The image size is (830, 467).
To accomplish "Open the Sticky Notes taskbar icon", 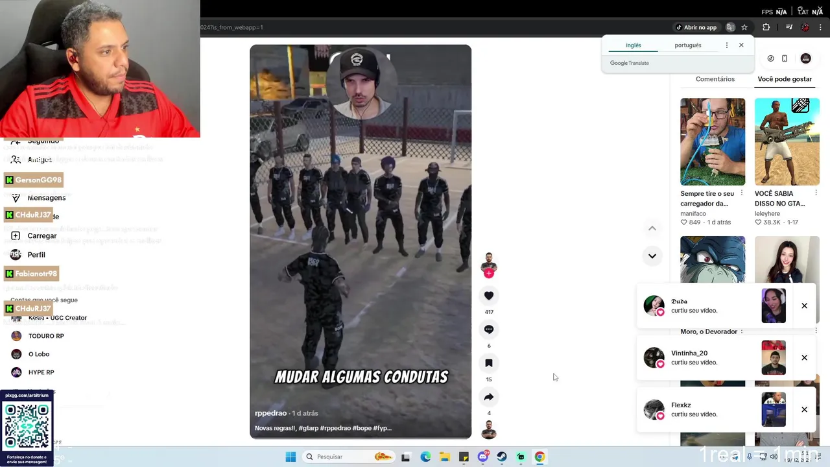I will click(464, 457).
